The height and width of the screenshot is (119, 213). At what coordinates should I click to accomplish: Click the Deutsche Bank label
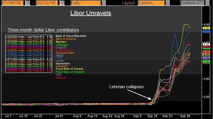coord(65,53)
